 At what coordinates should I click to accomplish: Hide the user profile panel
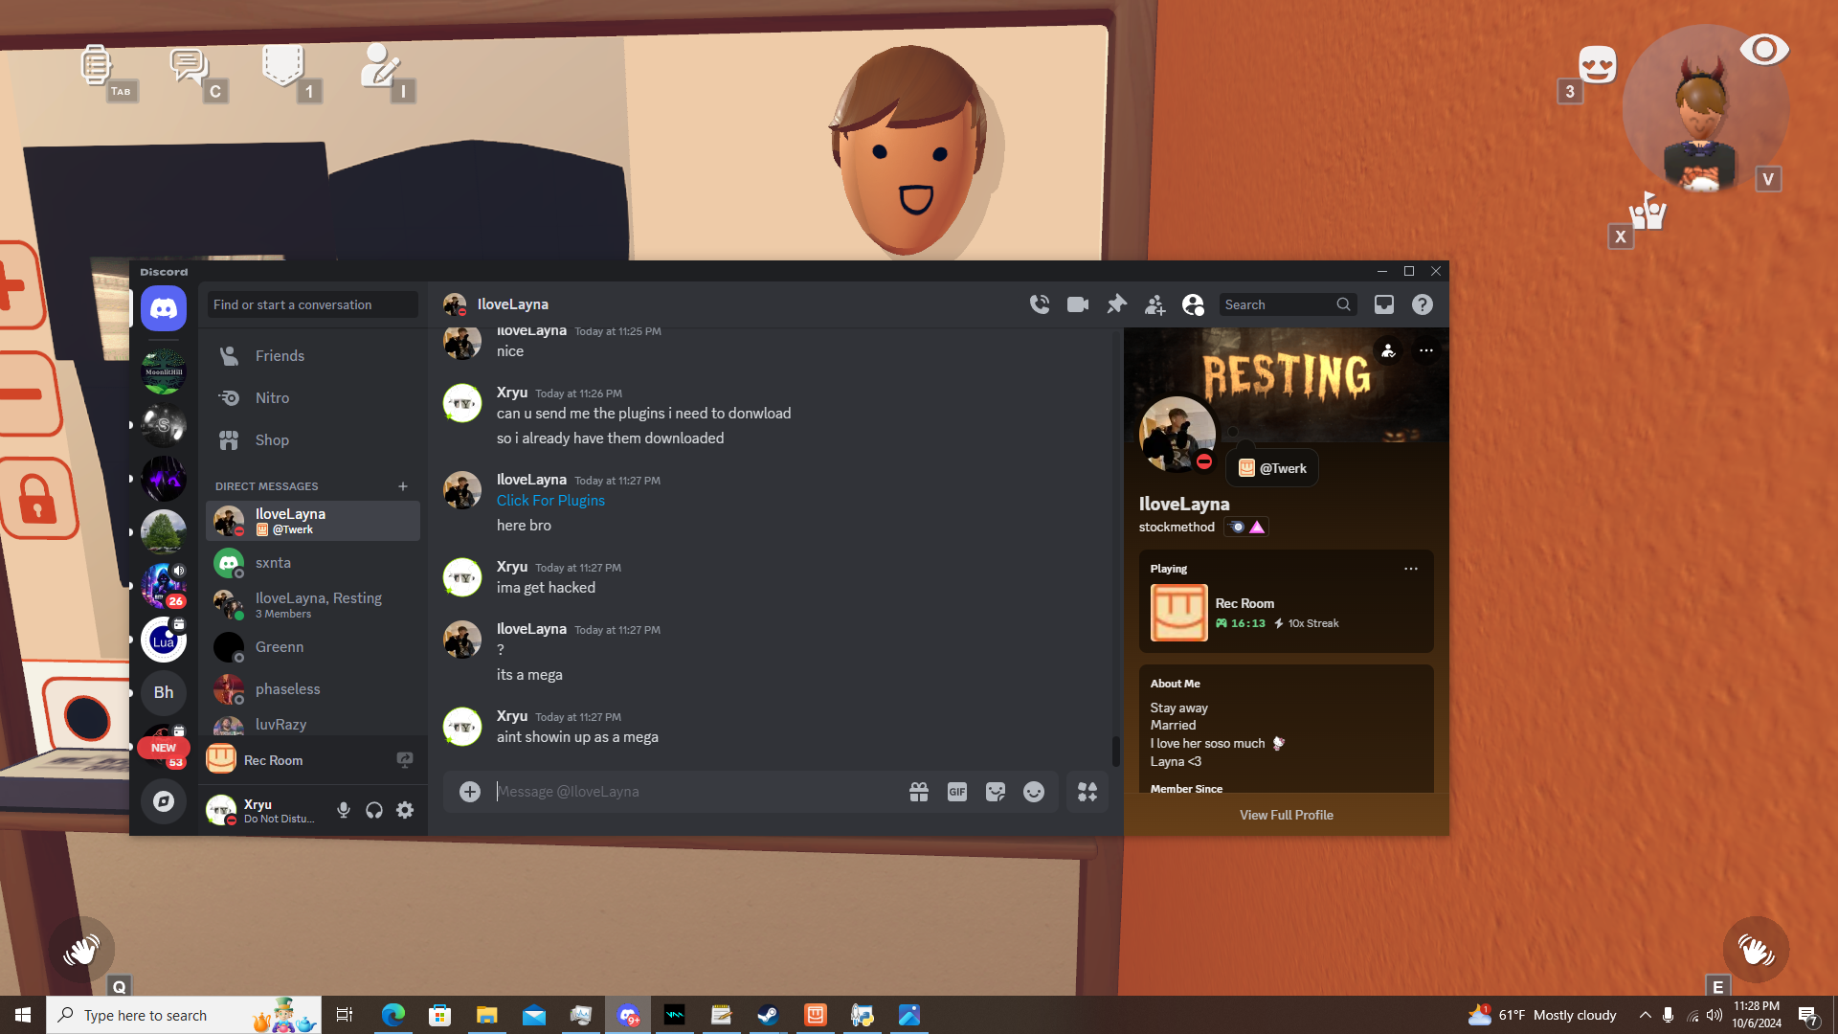[x=1193, y=304]
